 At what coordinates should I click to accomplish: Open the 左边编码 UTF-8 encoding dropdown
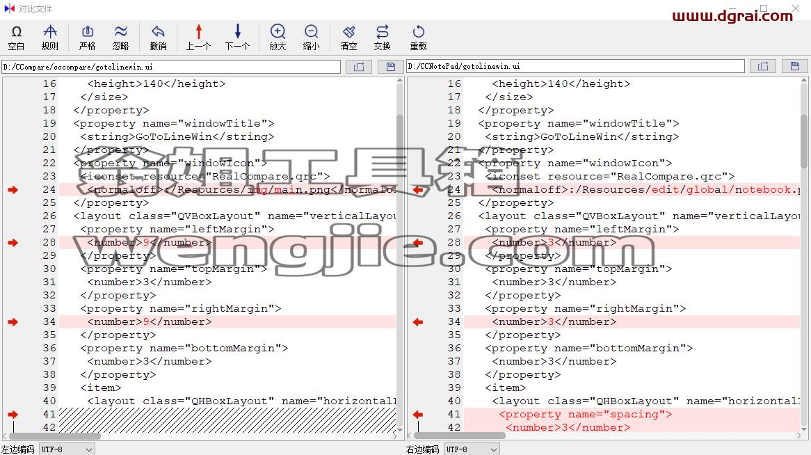[x=67, y=449]
